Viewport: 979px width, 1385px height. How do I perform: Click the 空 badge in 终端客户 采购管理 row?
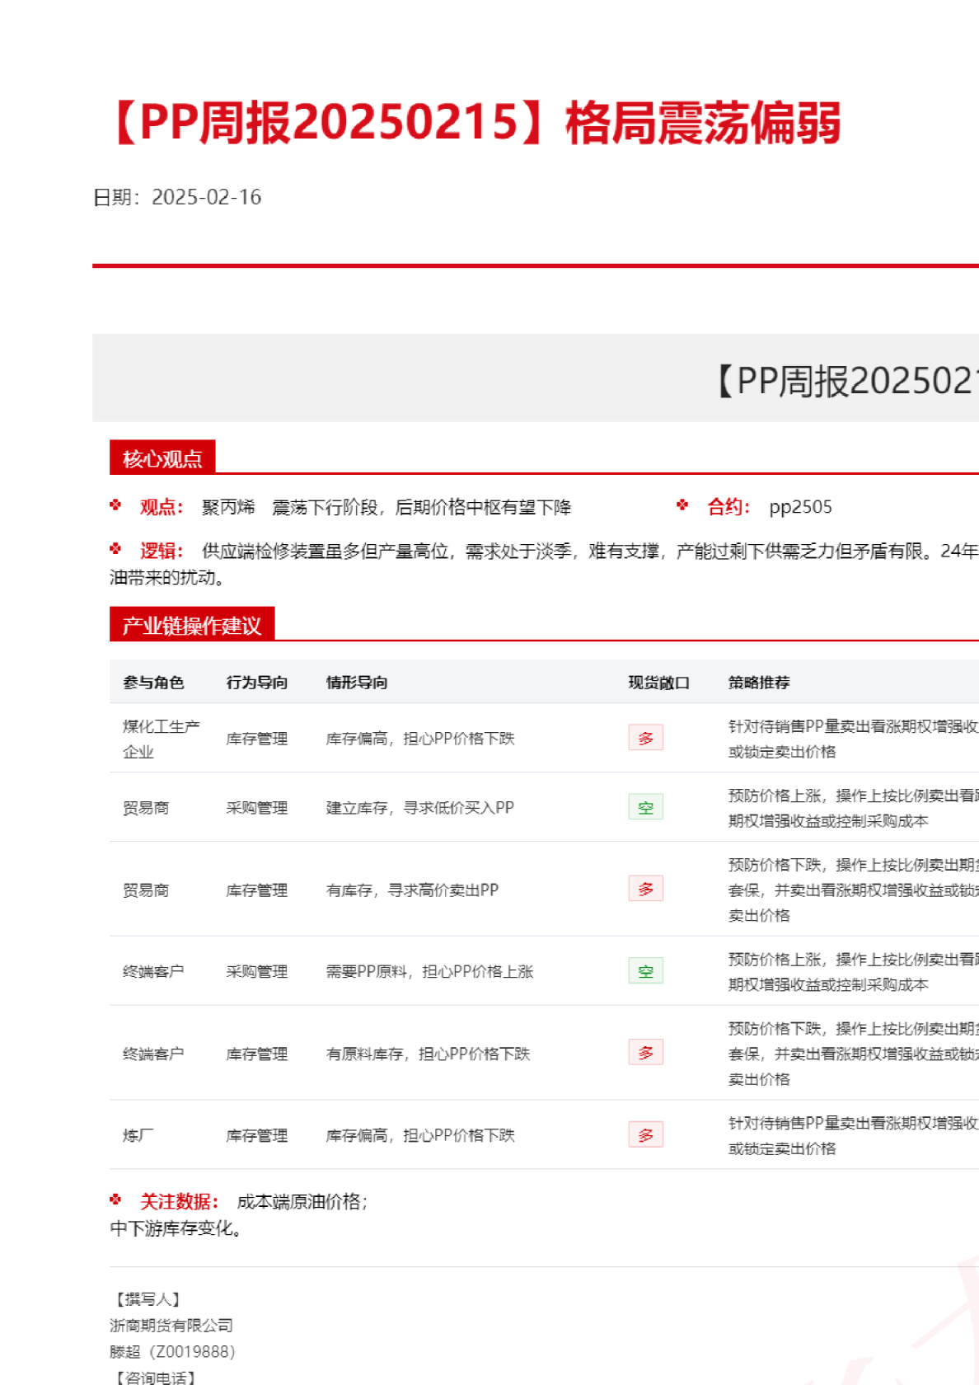pos(645,971)
